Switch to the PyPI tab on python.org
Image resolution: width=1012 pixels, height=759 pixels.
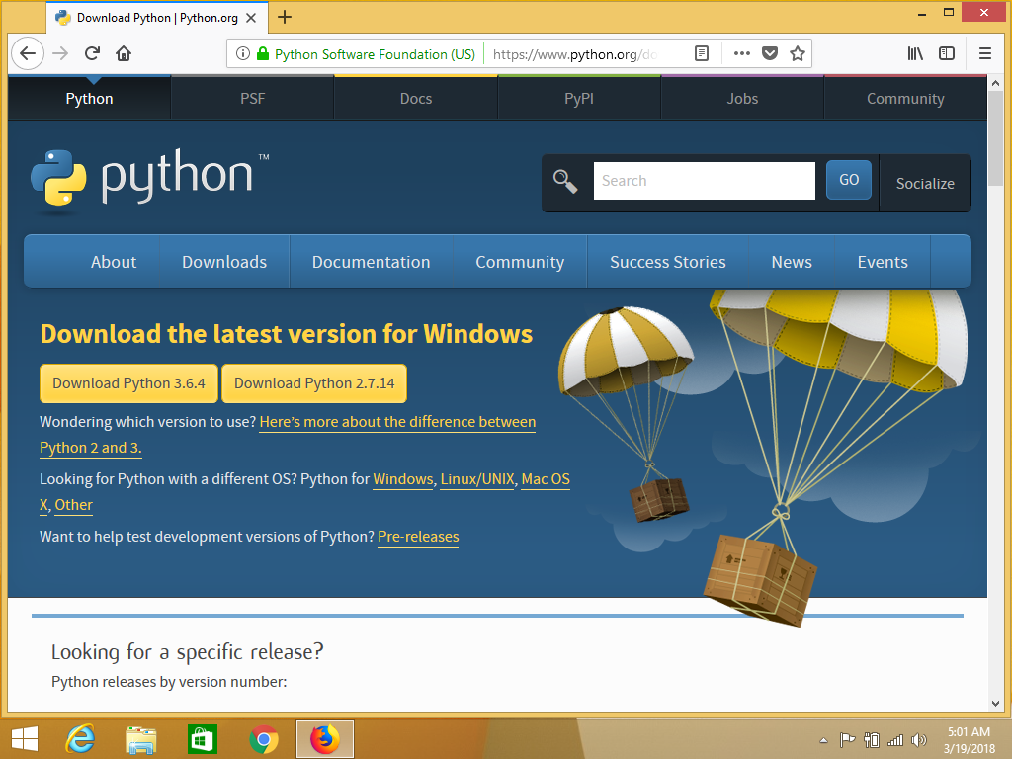(579, 98)
